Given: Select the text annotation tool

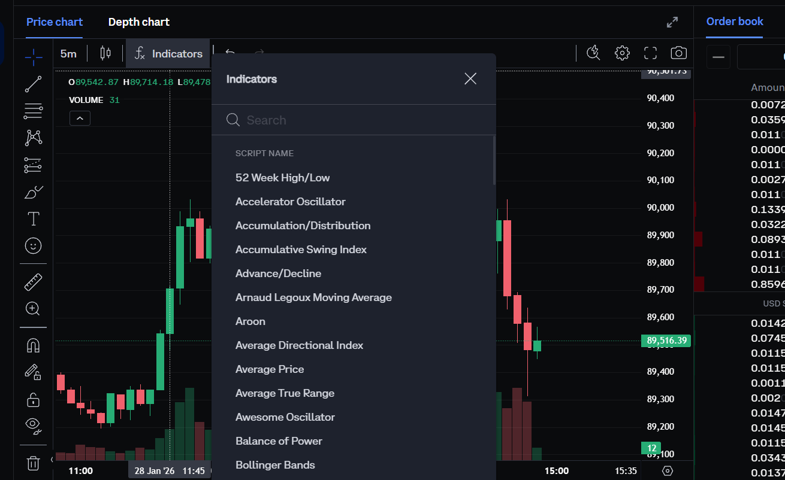Looking at the screenshot, I should [33, 218].
